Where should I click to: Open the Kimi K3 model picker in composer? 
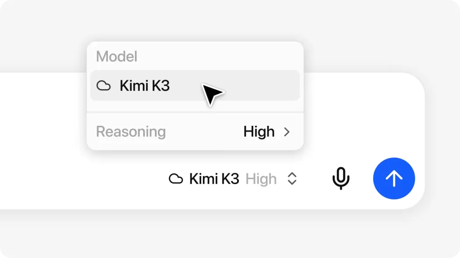click(x=233, y=178)
